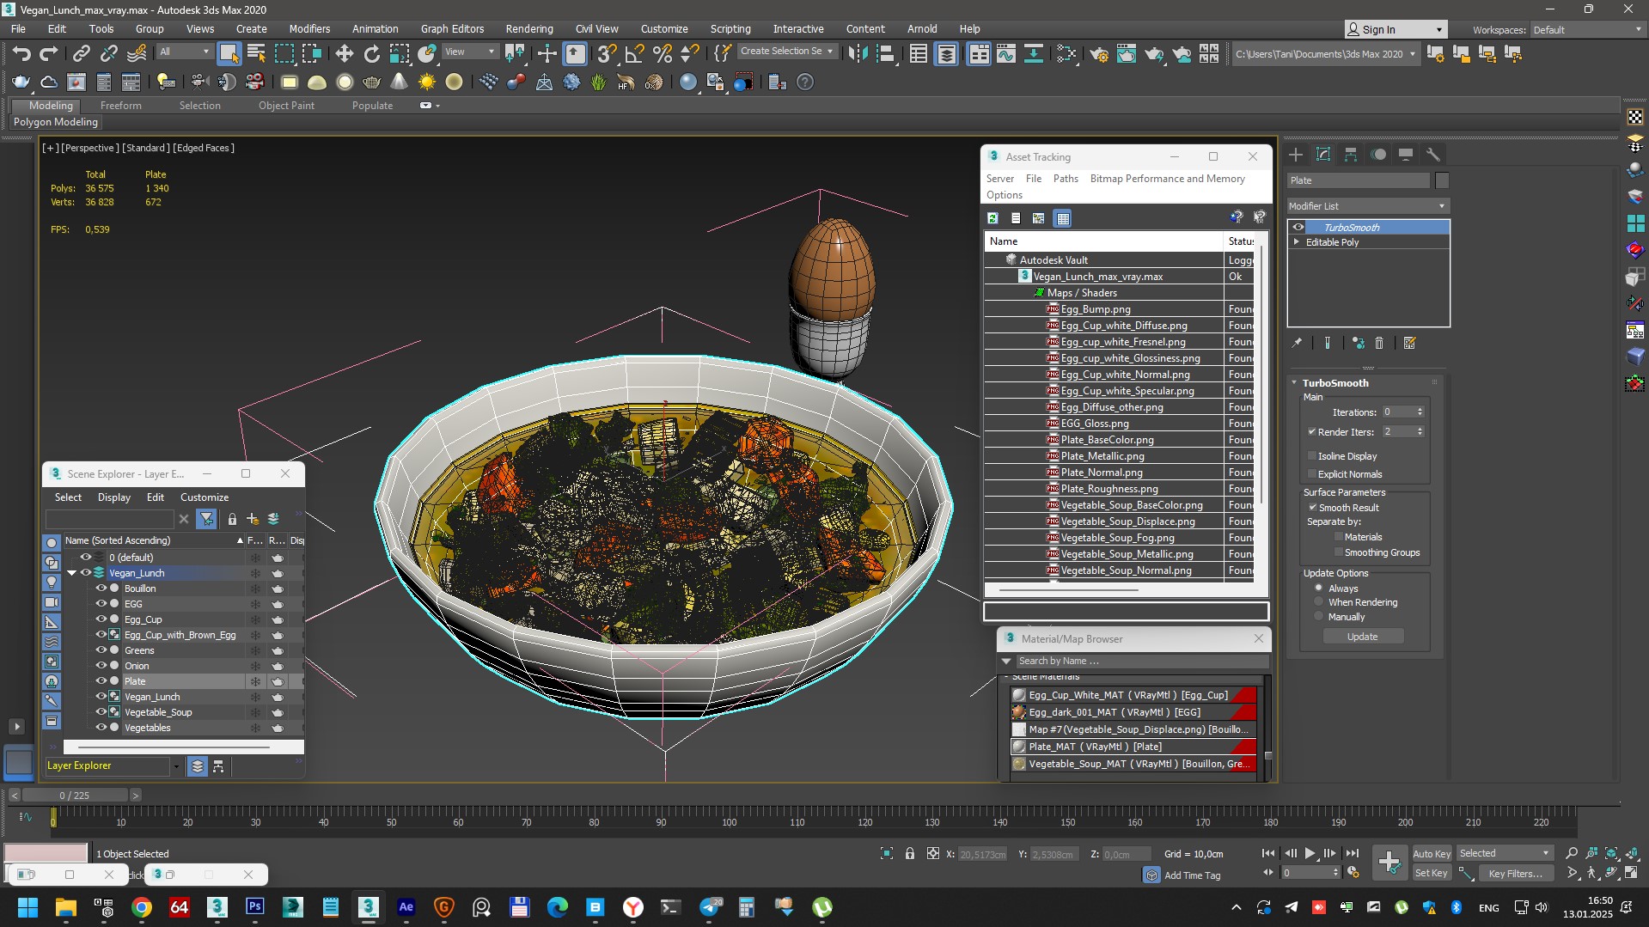Click the Auto Key button
1649x927 pixels.
[1432, 853]
